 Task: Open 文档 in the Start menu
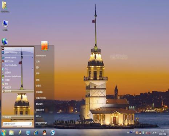[x=38, y=62]
